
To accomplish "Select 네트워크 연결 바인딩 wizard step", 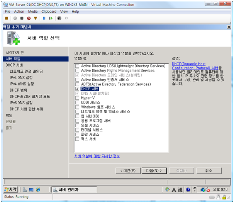I will click(26, 72).
